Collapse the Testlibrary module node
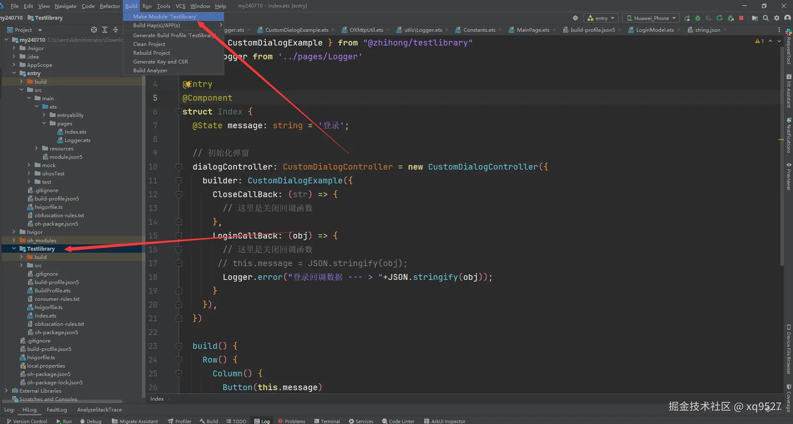The image size is (793, 424). pos(14,249)
